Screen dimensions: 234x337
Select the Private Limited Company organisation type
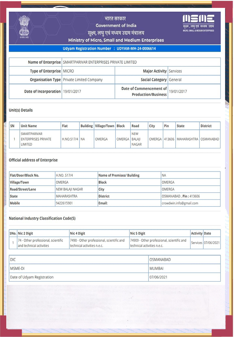pyautogui.click(x=83, y=80)
